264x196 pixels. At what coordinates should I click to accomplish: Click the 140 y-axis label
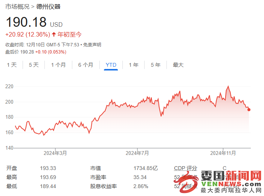click(x=9, y=148)
